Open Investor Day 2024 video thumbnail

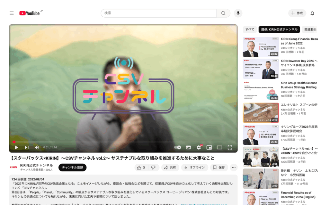pyautogui.click(x=261, y=69)
